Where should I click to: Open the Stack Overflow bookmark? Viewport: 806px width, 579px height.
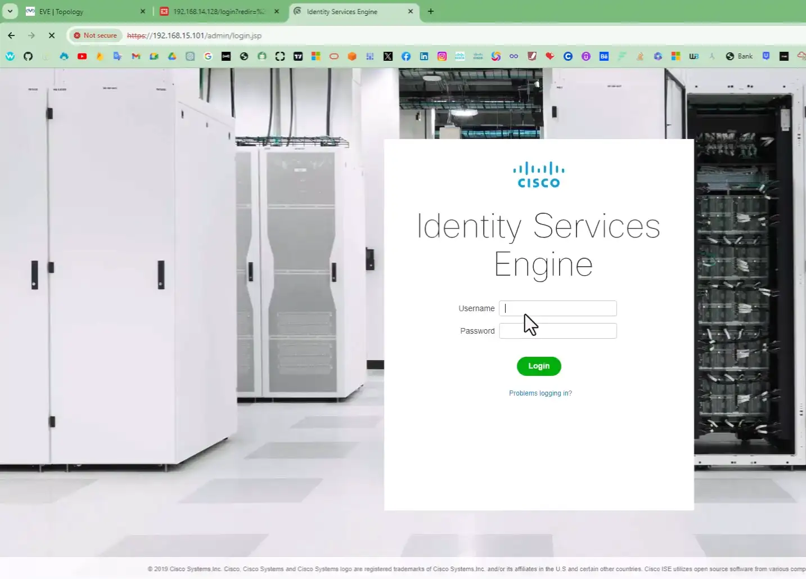pyautogui.click(x=641, y=56)
